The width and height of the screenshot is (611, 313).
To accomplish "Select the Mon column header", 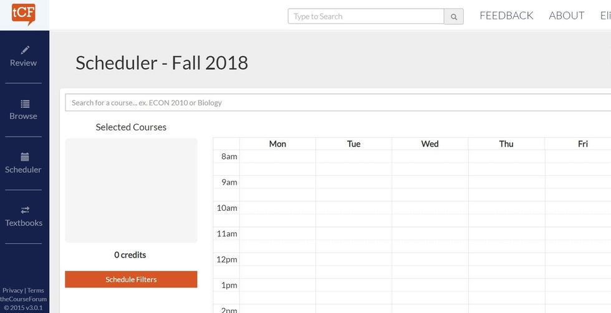I will click(277, 144).
